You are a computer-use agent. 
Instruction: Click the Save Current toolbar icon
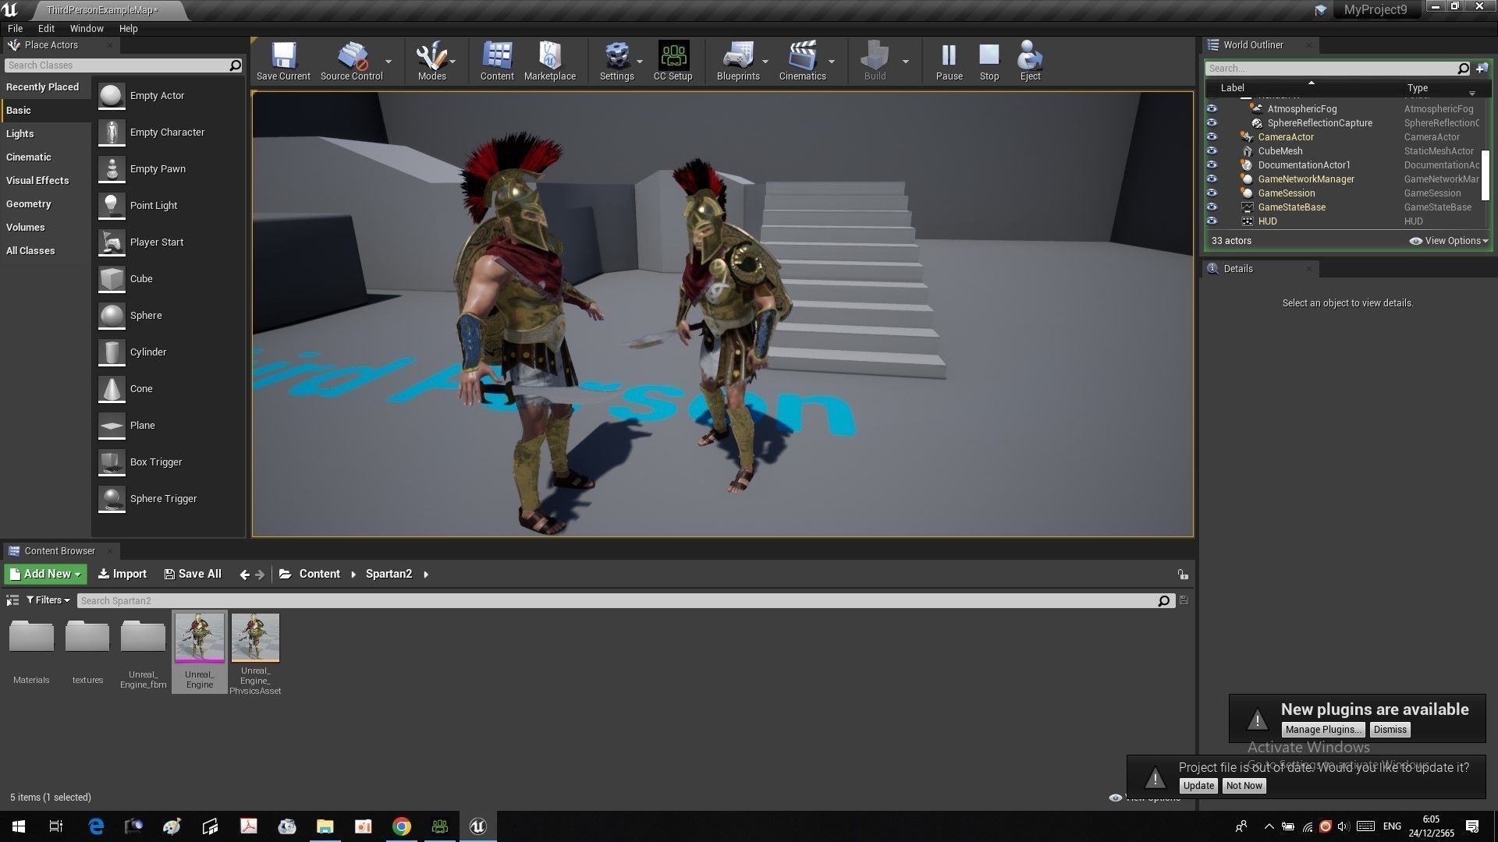point(283,61)
